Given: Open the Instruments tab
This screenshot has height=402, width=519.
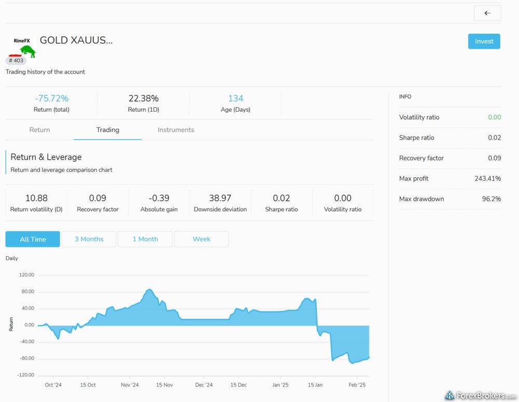Looking at the screenshot, I should [175, 130].
